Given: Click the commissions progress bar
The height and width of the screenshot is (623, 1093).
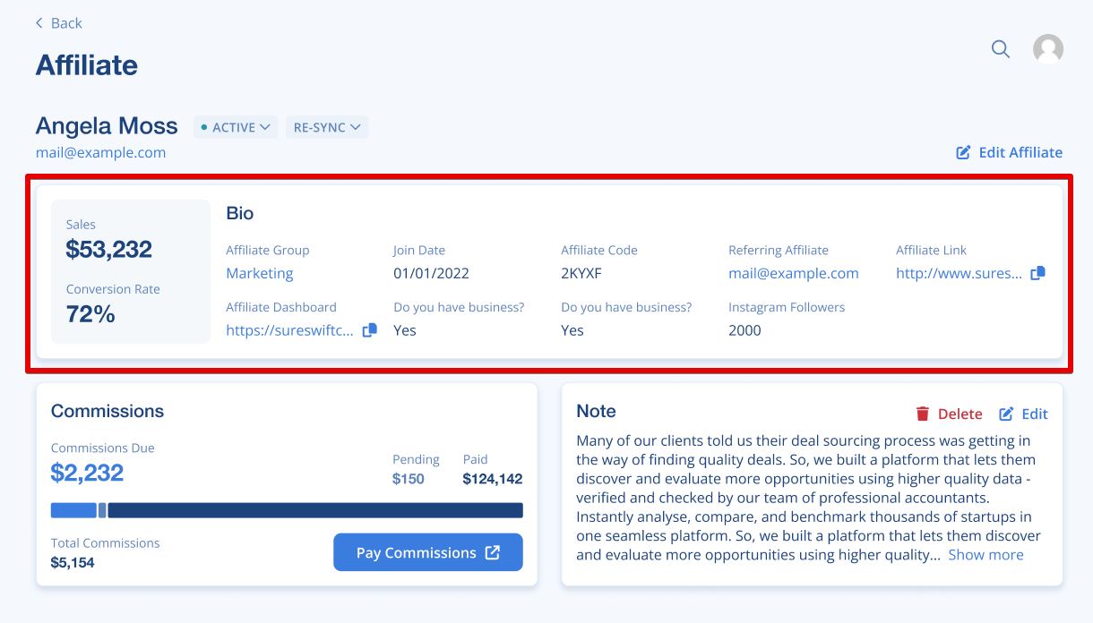Looking at the screenshot, I should [287, 509].
